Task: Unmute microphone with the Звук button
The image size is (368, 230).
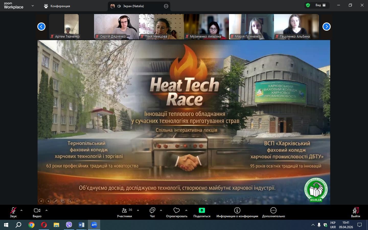Action: 13,212
